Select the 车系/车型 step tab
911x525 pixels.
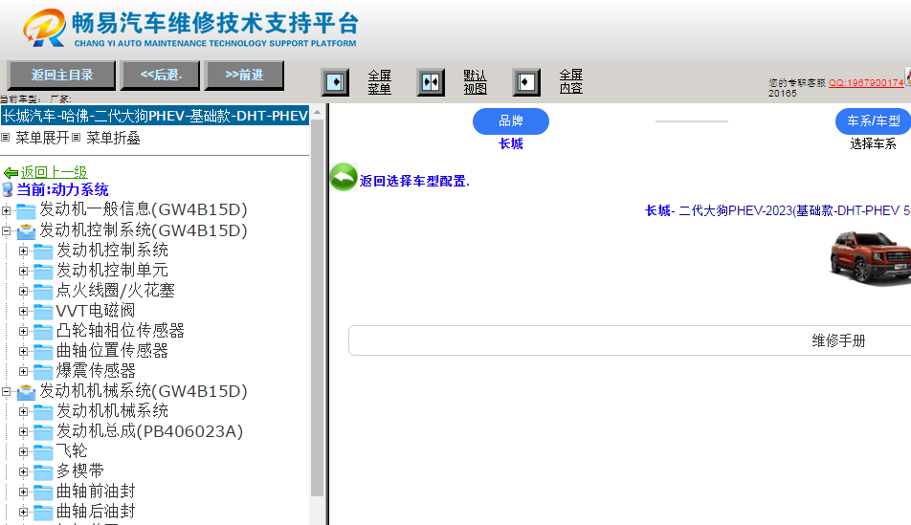pyautogui.click(x=874, y=121)
